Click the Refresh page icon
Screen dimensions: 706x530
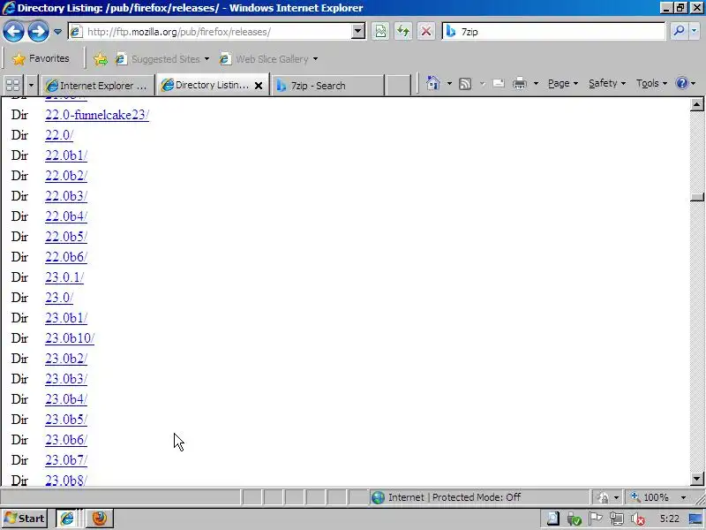point(403,32)
